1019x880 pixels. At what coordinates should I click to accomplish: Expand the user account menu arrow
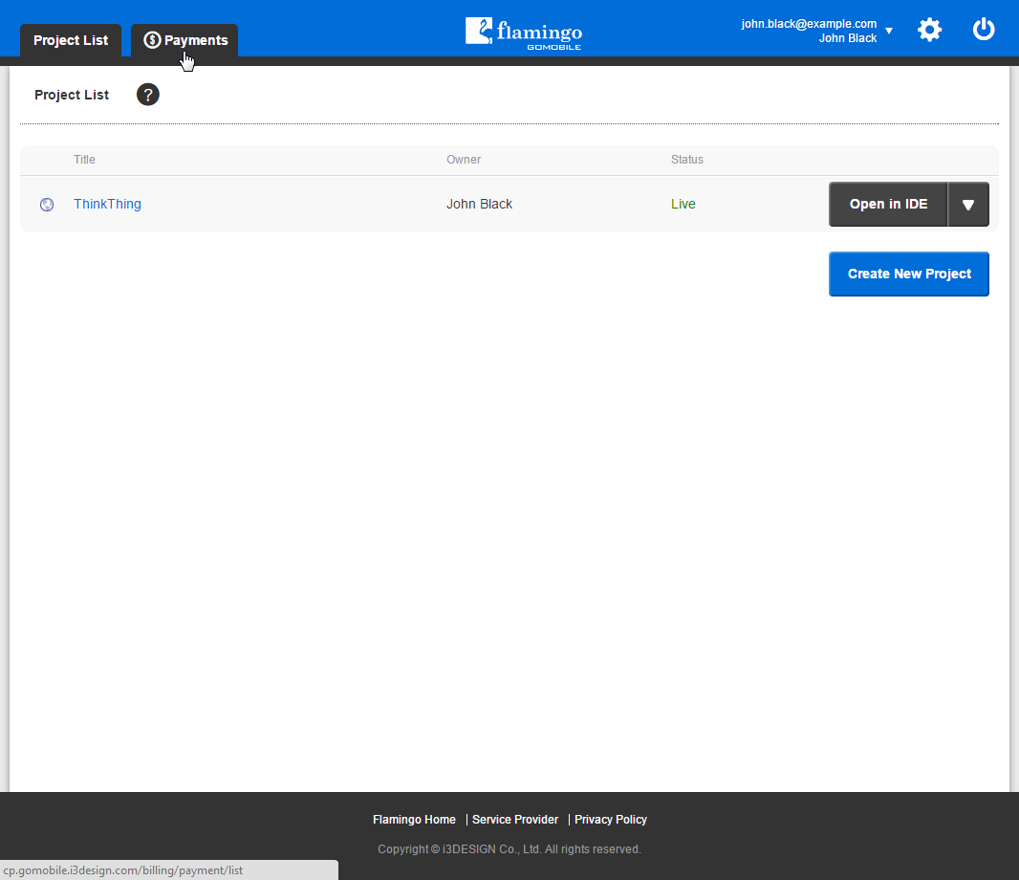pos(889,32)
